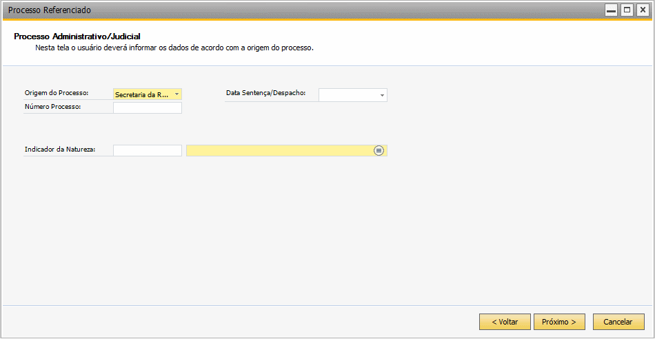Expand the Secretaria da R... dropdown arrow
The image size is (655, 339).
[177, 94]
